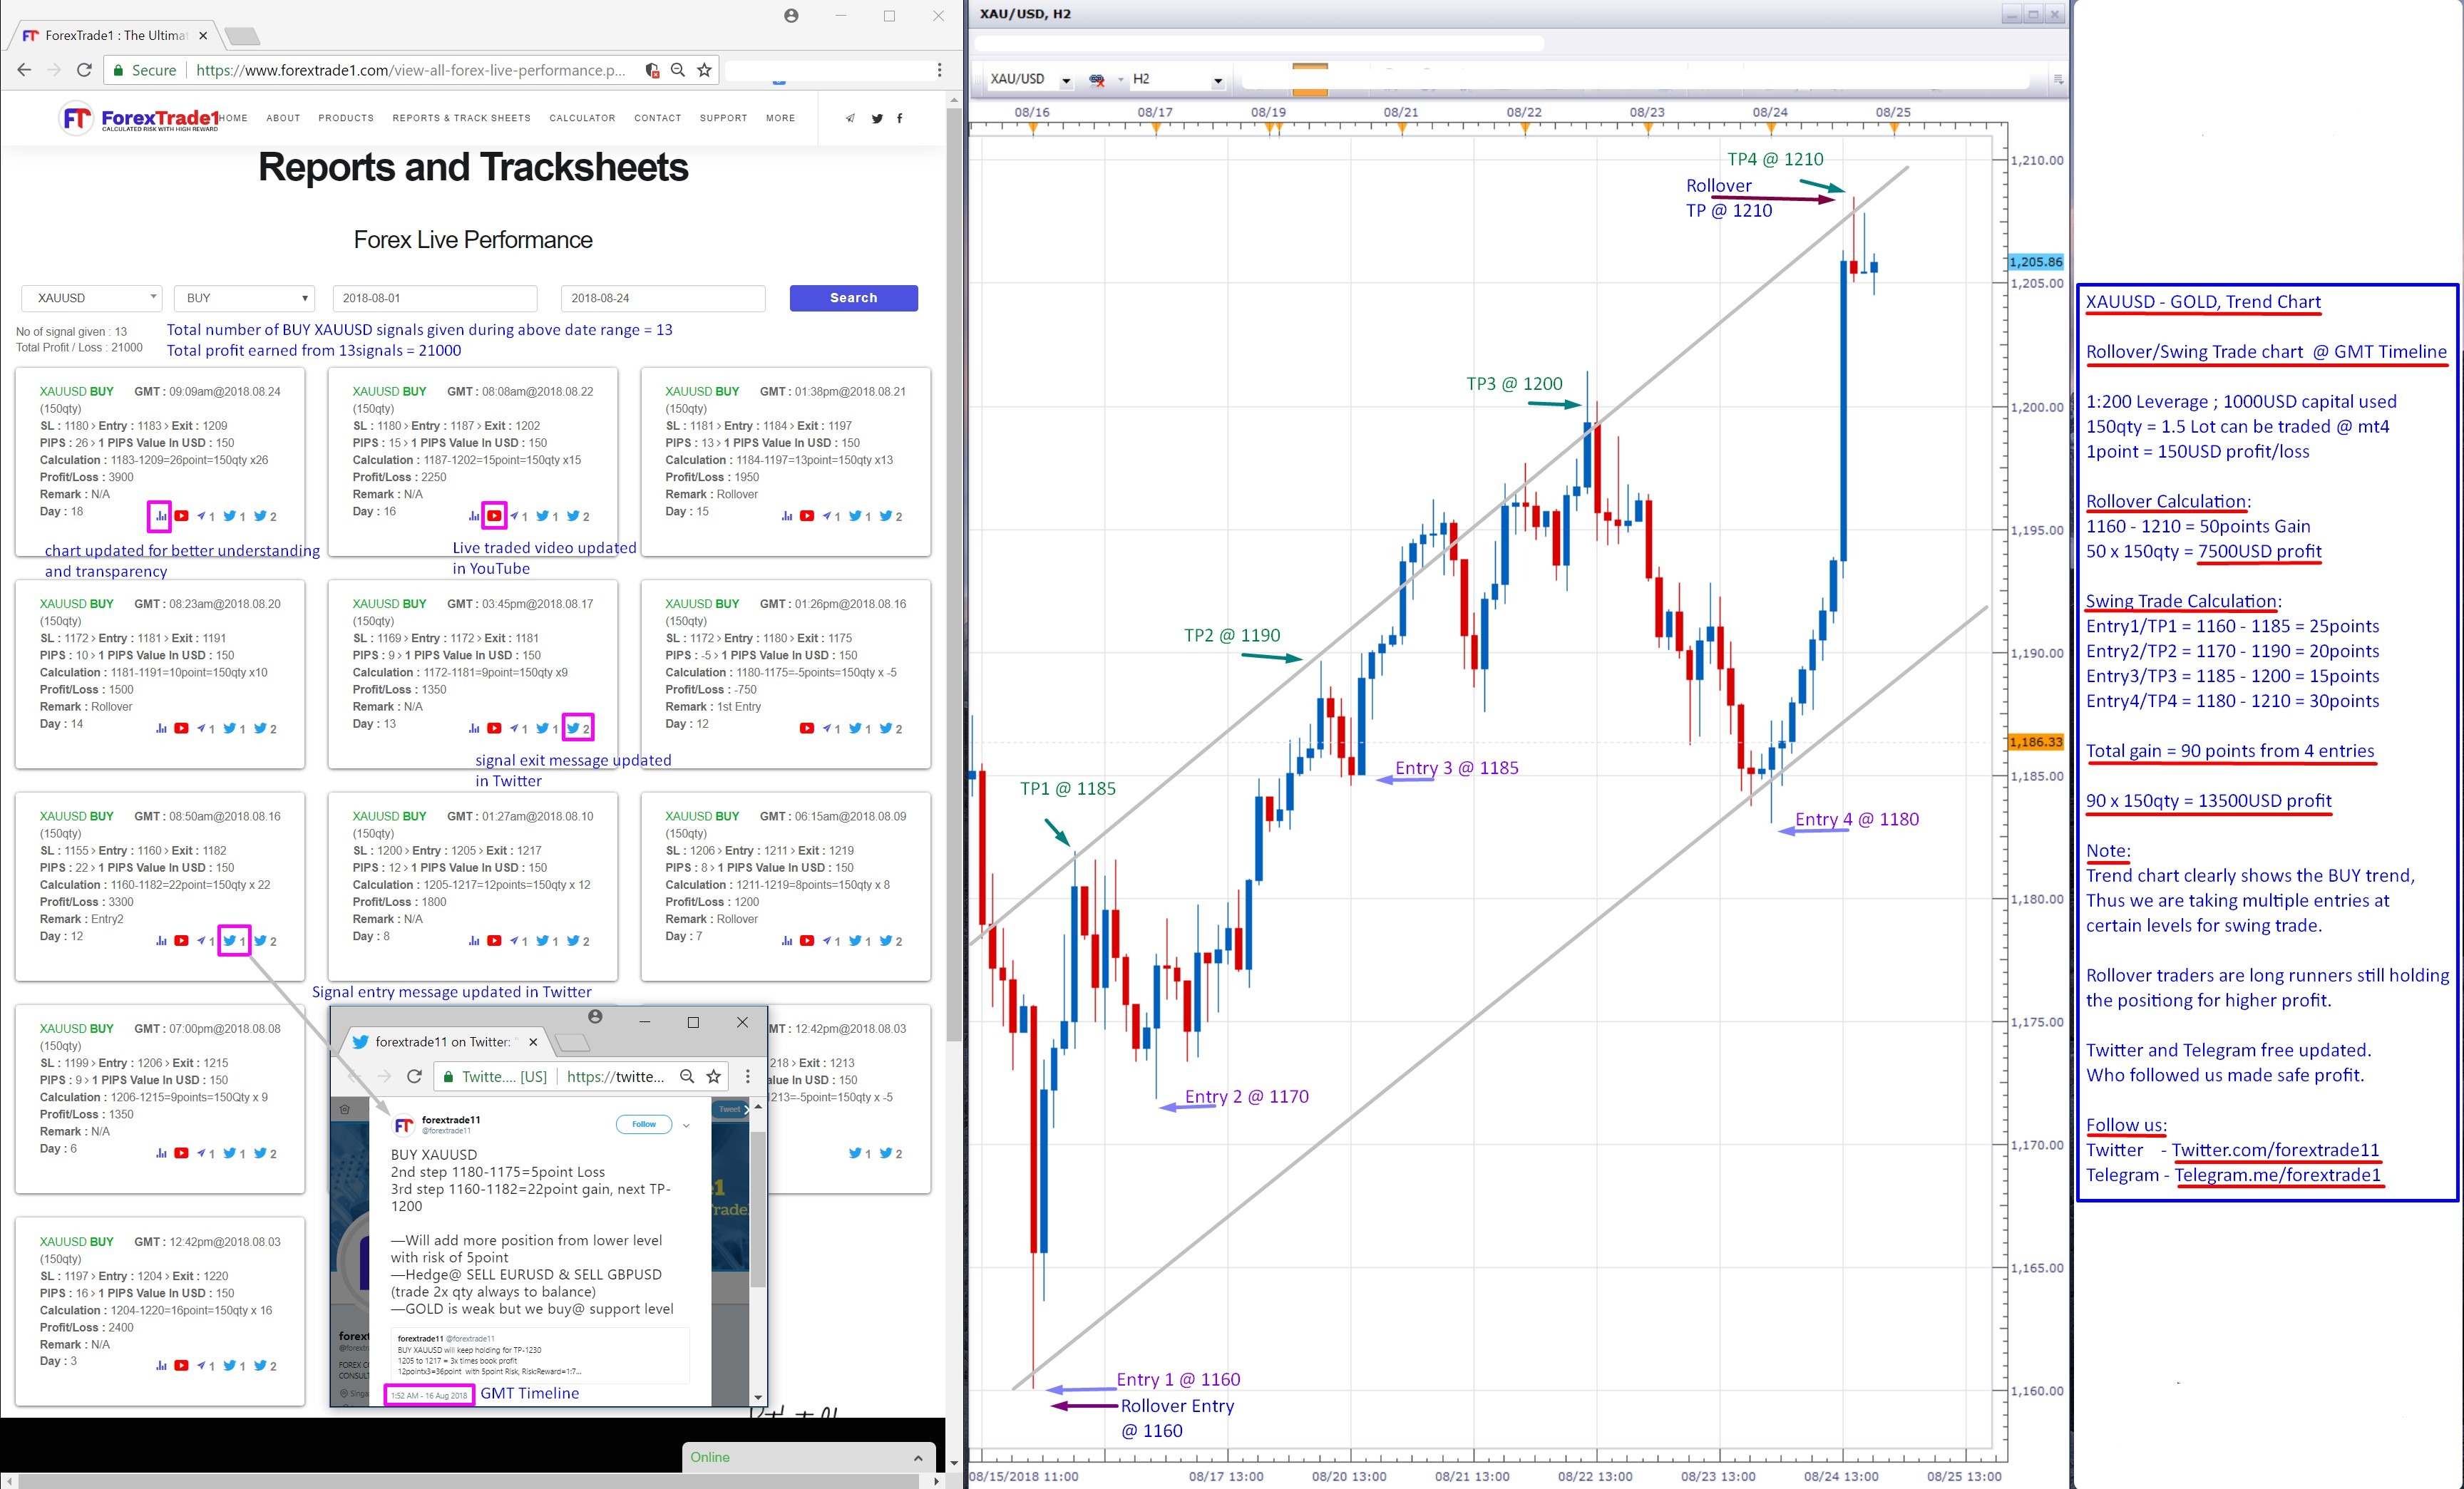Reload the Twitter popup window
This screenshot has height=1489, width=2464.
tap(414, 1076)
